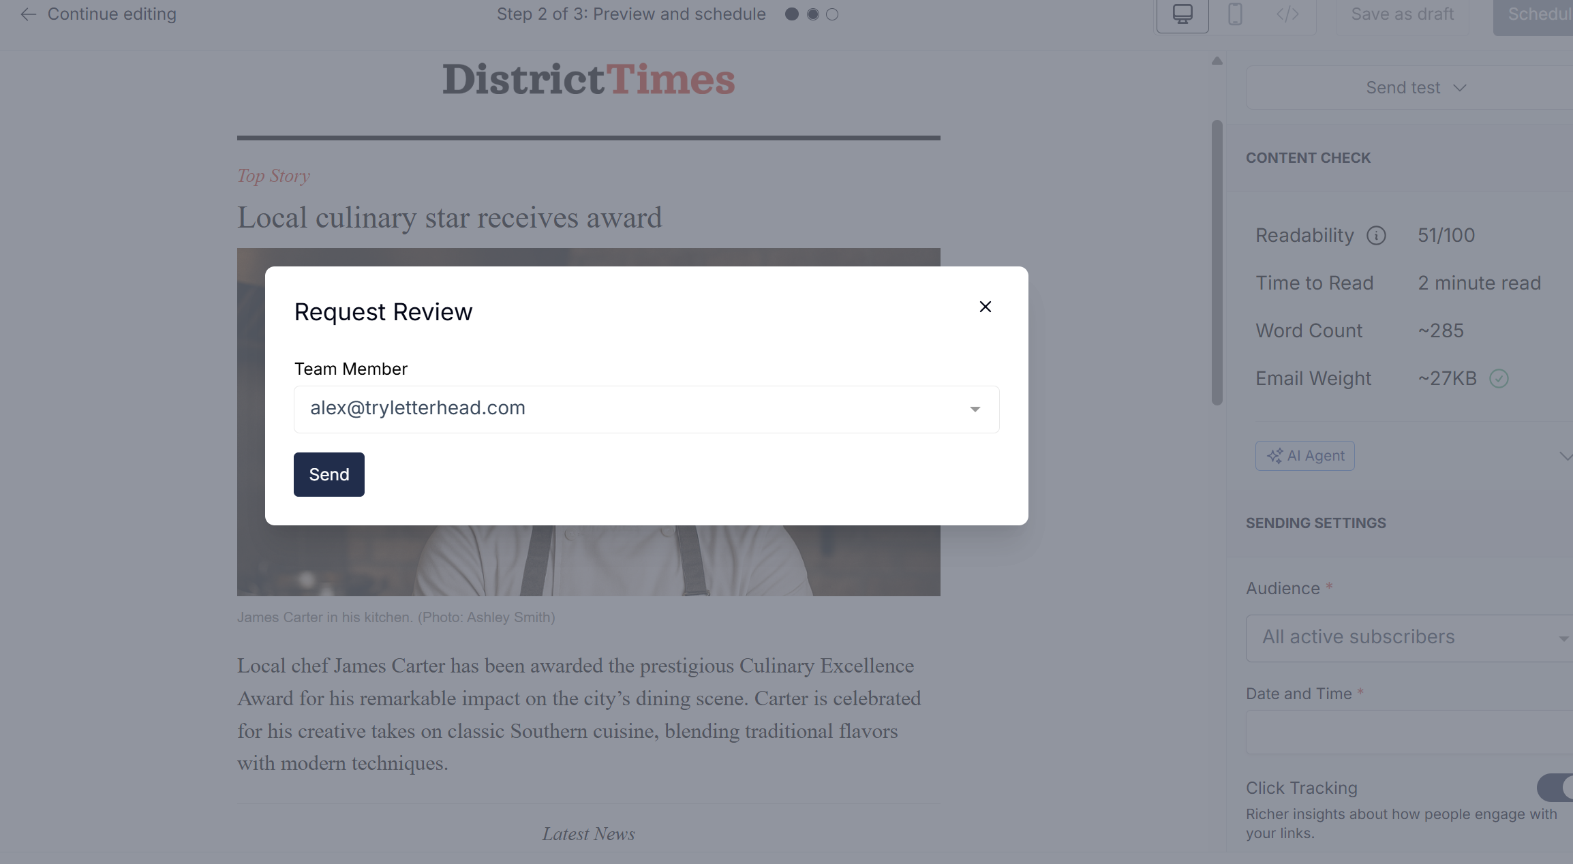Screen dimensions: 1573x864
Task: Click the preview scrollbar thumb
Action: click(x=1217, y=262)
